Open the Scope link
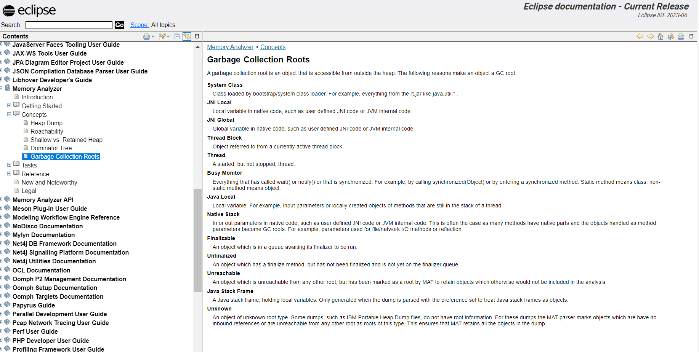 coord(139,25)
